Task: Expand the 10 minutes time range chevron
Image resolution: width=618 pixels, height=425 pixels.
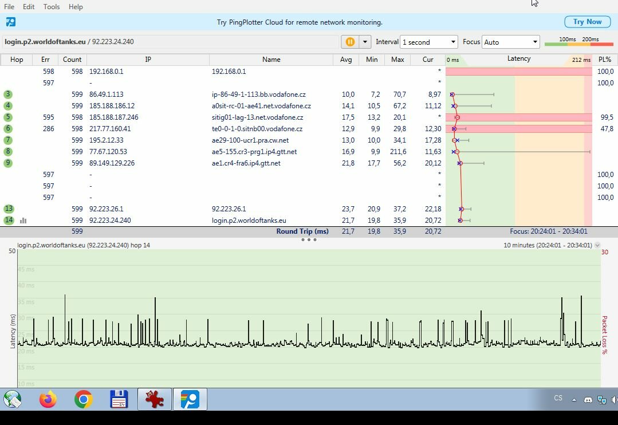Action: tap(597, 245)
